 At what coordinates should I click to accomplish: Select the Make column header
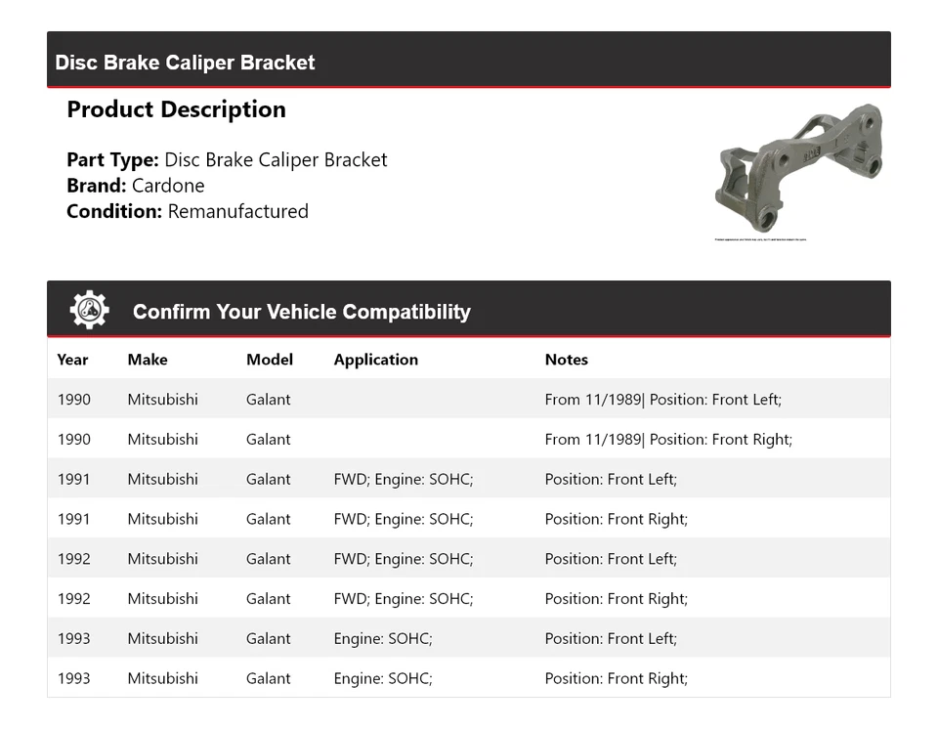[148, 360]
